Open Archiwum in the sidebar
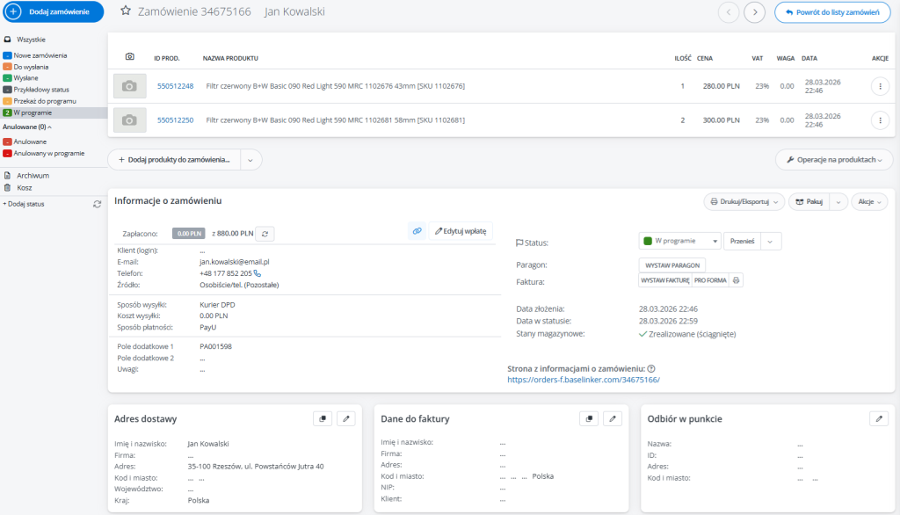The width and height of the screenshot is (900, 515). point(33,176)
